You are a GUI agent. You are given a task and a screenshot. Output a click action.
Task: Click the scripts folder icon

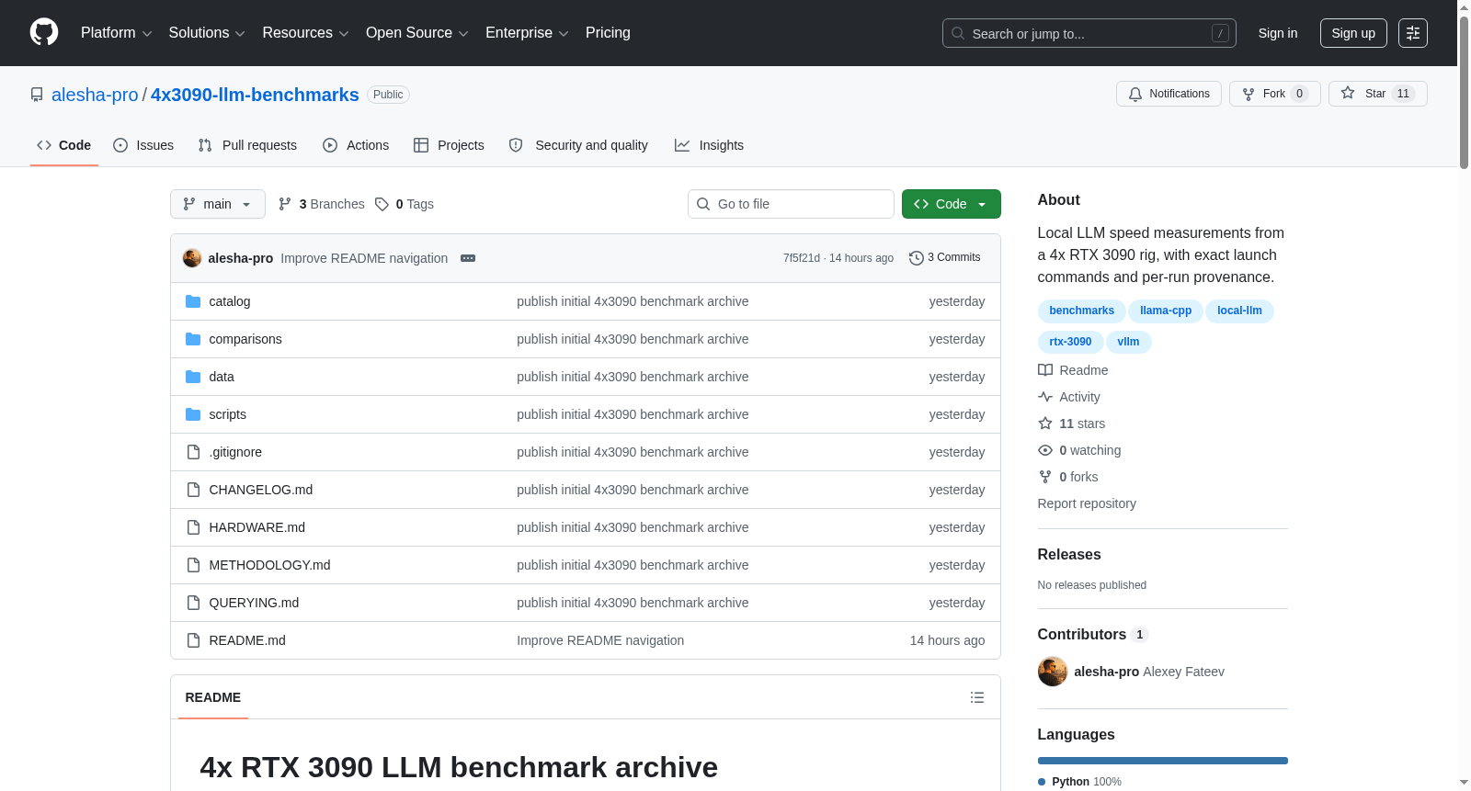(193, 414)
